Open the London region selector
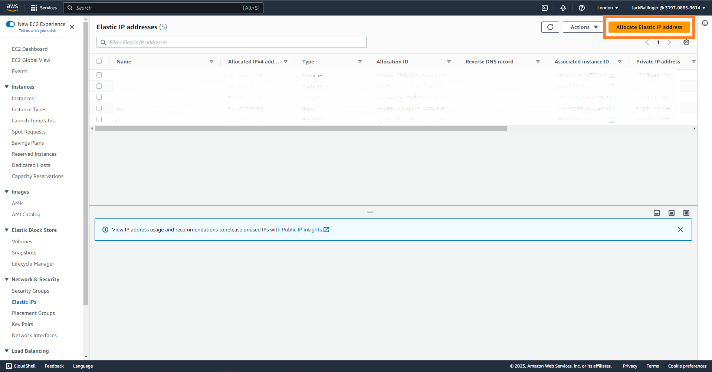712x372 pixels. coord(607,8)
